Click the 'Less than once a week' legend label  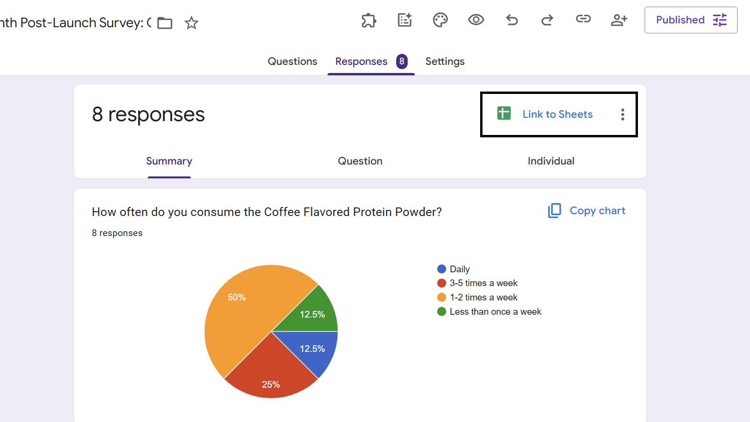coord(495,312)
